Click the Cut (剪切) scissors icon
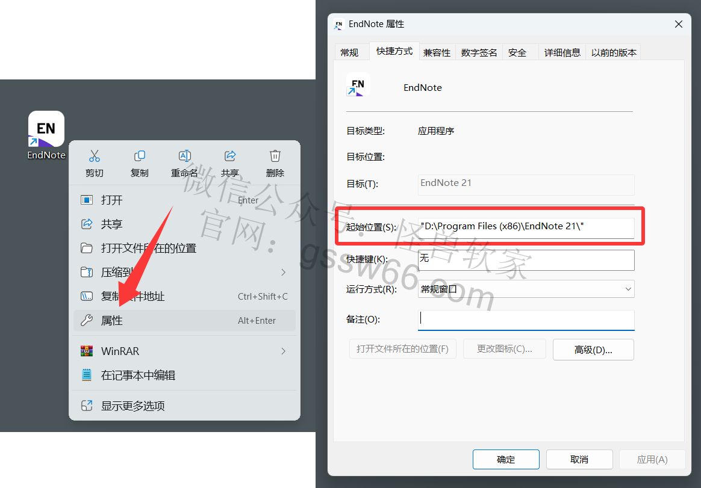 tap(94, 156)
